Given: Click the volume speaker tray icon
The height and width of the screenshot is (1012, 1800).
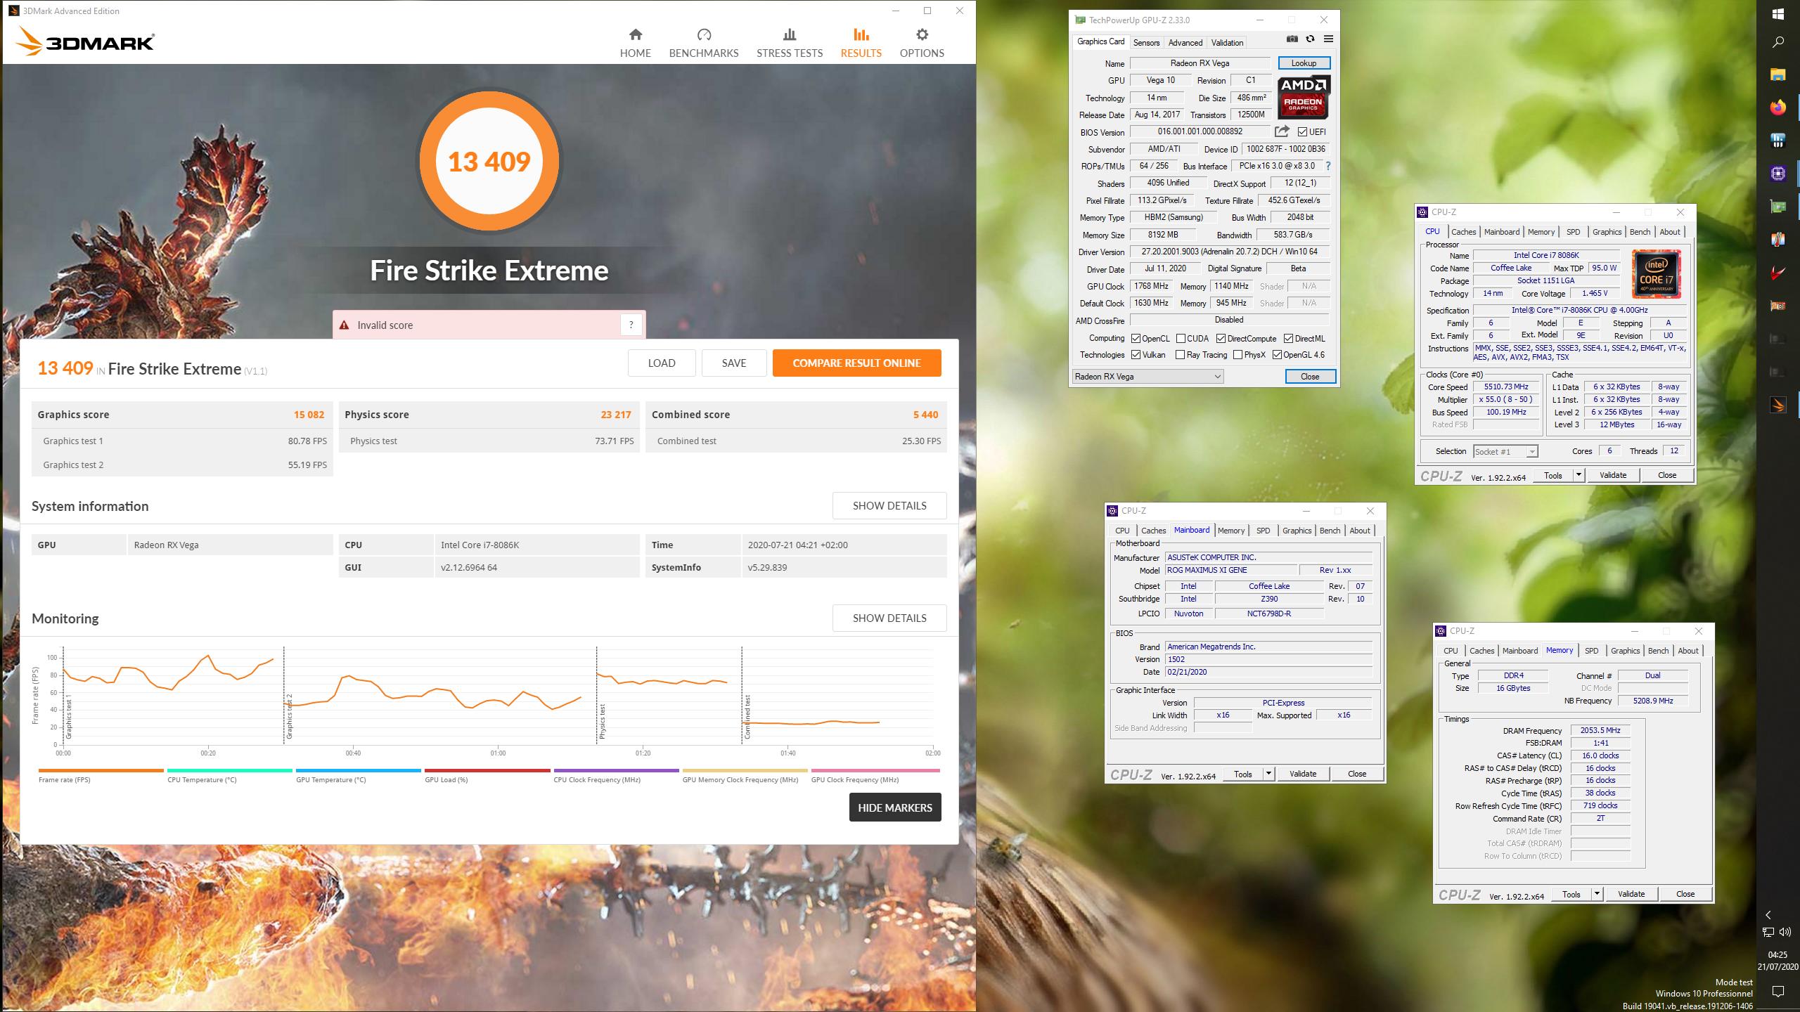Looking at the screenshot, I should [1785, 932].
